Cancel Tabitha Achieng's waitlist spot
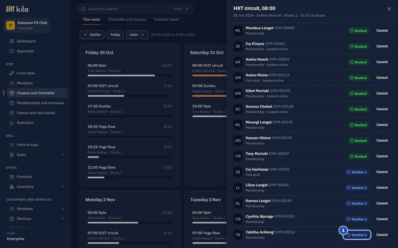398x248 pixels. pos(382,235)
